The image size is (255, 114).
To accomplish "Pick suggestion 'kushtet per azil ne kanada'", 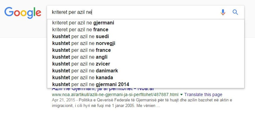I will (x=82, y=77).
